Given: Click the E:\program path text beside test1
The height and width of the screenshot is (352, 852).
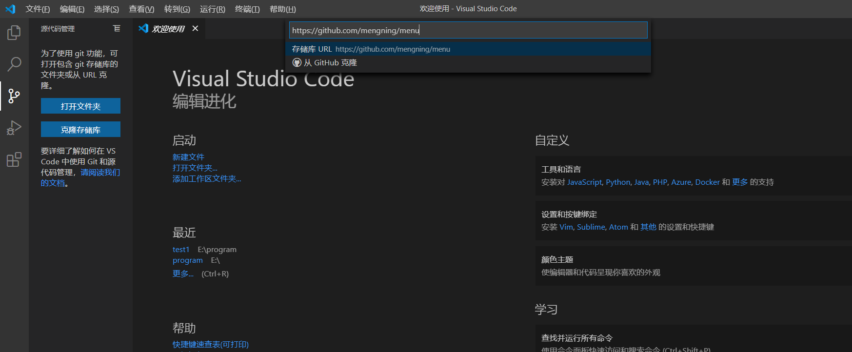Looking at the screenshot, I should (217, 249).
